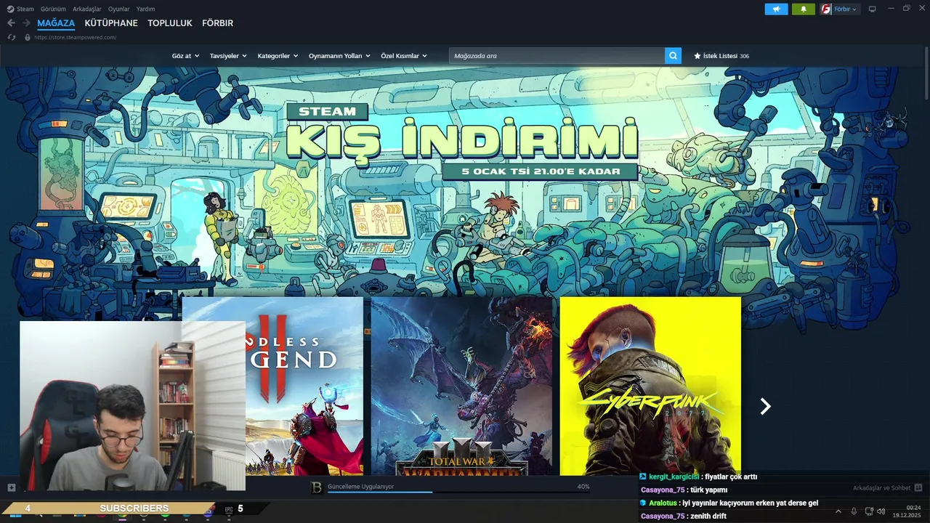
Task: Click the Förbir profile avatar
Action: coord(825,9)
